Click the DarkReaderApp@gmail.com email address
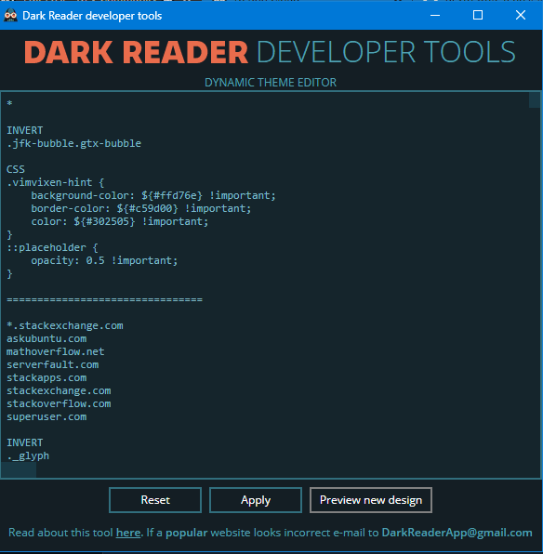 click(x=457, y=532)
